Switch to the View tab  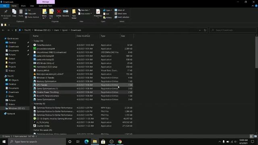[32, 6]
